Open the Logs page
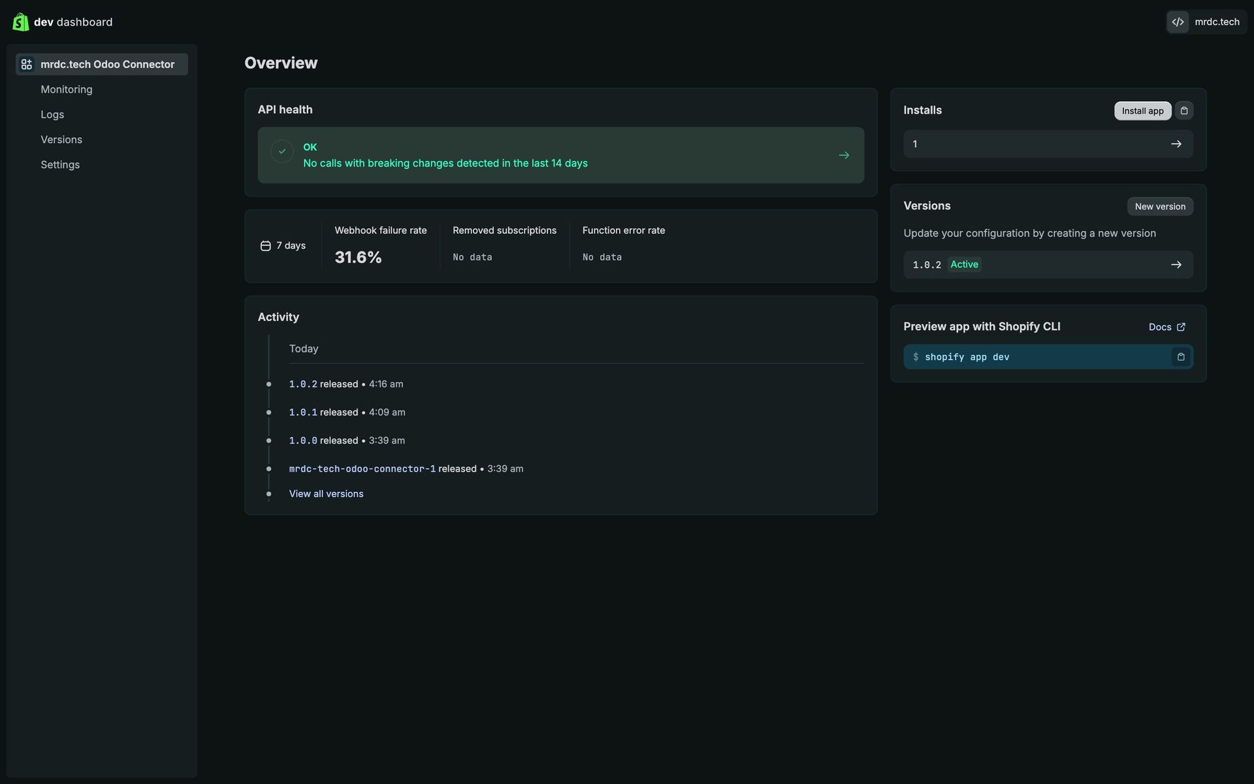 tap(52, 114)
